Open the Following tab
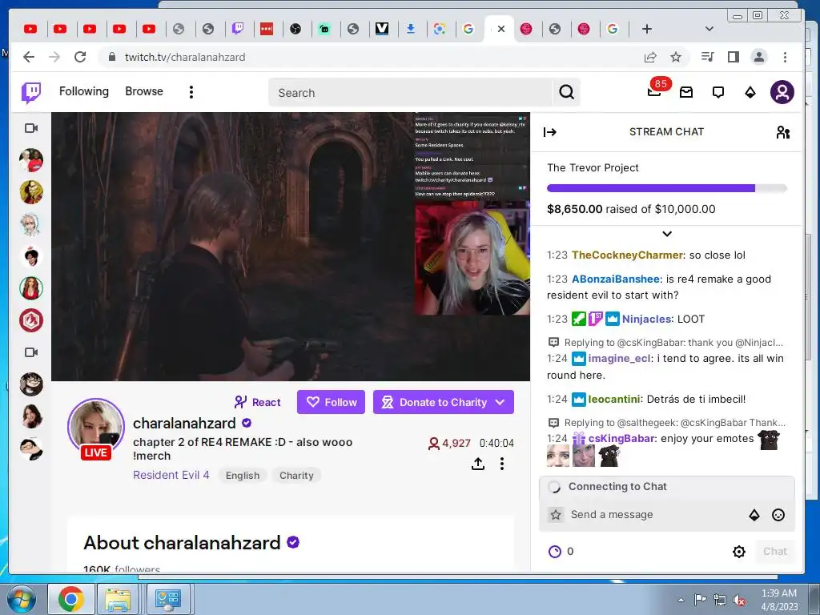820x615 pixels. coord(83,91)
